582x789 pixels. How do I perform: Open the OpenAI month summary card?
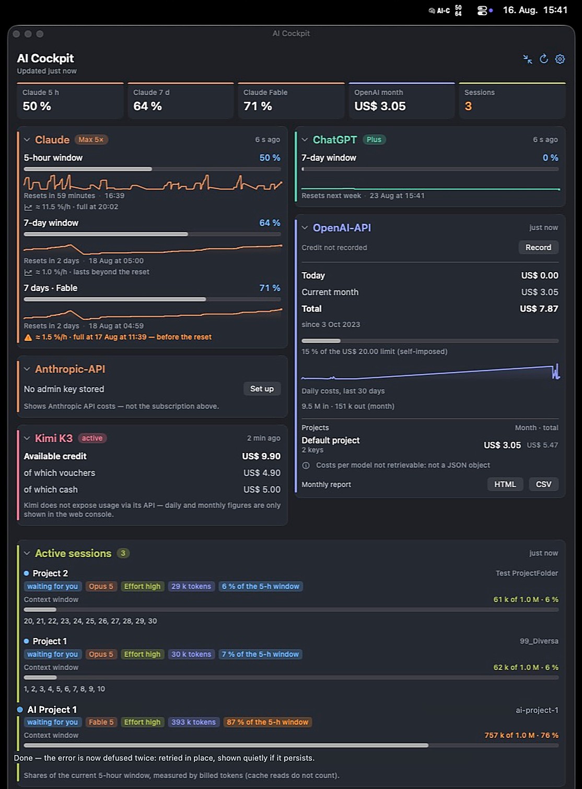coord(402,100)
